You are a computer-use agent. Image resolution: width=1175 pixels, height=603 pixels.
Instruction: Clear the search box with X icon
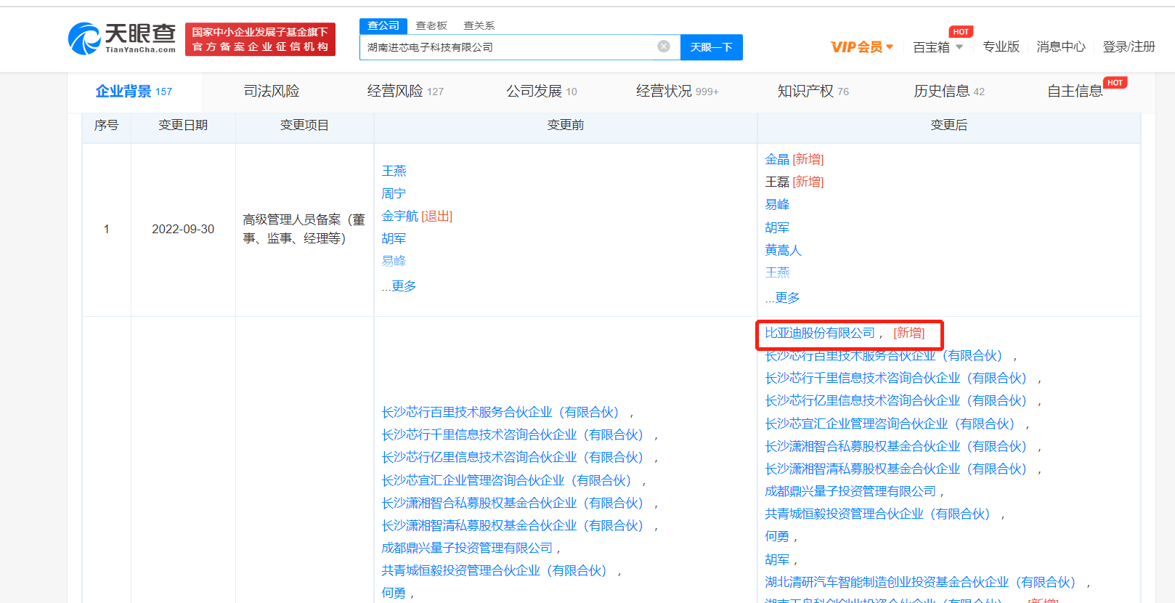664,46
